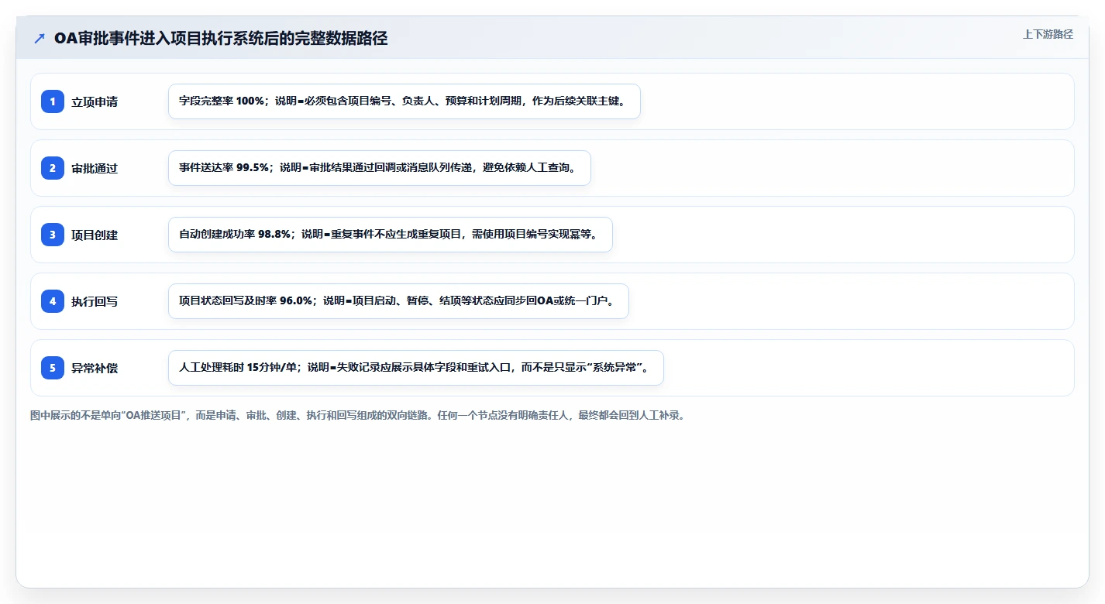Select step number 3 badge
Image resolution: width=1105 pixels, height=604 pixels.
[x=53, y=235]
